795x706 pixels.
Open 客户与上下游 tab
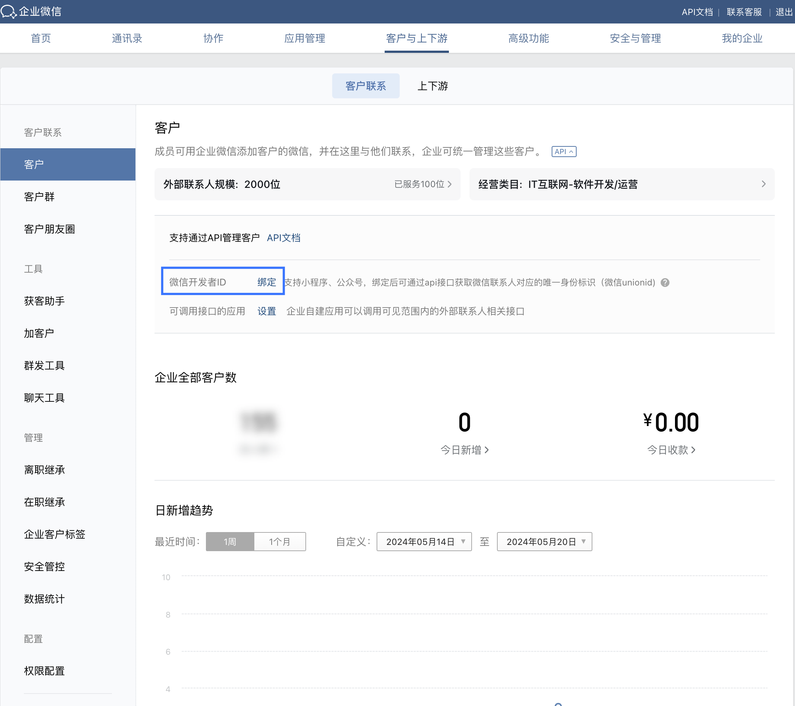(417, 38)
